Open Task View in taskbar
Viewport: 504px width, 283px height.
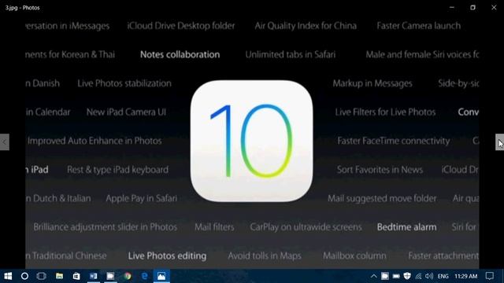[x=42, y=276]
